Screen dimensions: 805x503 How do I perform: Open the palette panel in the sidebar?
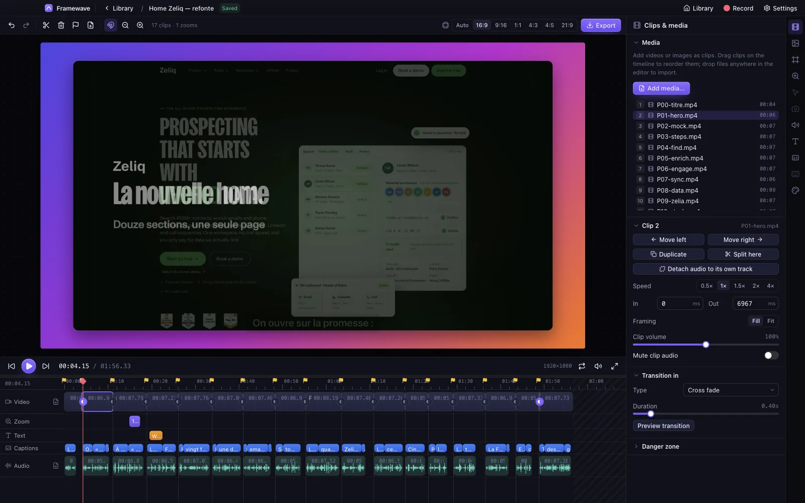pyautogui.click(x=795, y=191)
